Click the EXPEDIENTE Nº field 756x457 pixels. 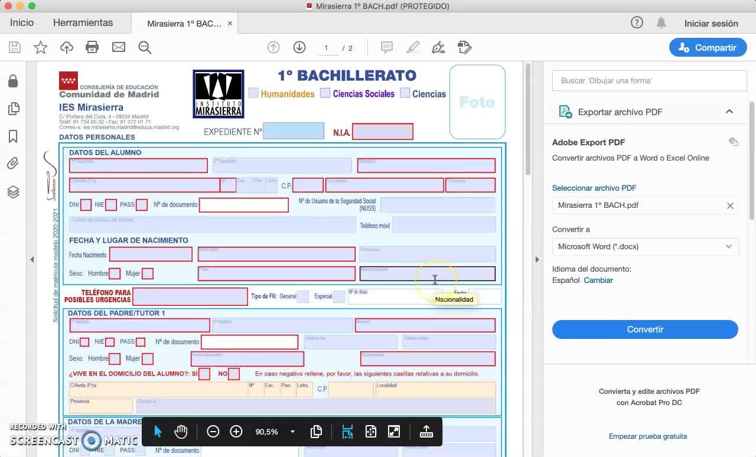(x=294, y=131)
